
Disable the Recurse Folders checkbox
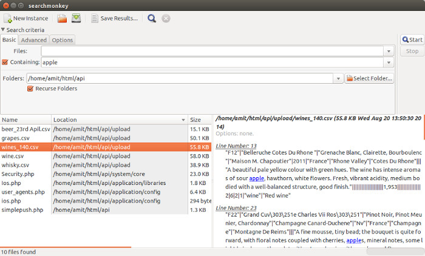(x=30, y=89)
